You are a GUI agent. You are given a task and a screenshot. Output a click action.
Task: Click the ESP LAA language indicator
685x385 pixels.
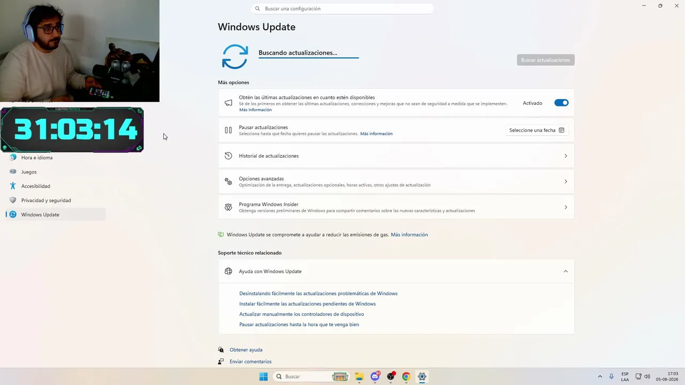(x=625, y=376)
